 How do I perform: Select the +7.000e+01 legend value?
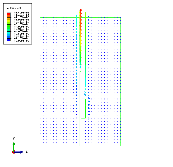[21, 27]
